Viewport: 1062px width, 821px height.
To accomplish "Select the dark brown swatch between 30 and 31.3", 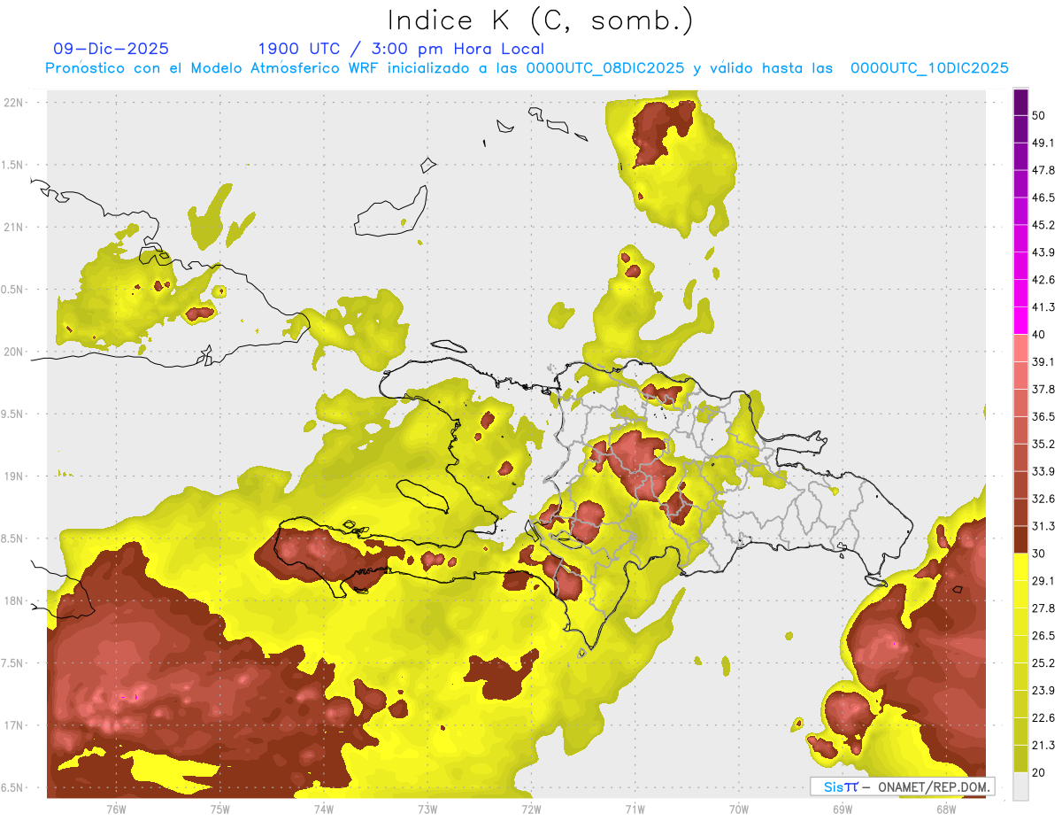I will (x=1020, y=539).
